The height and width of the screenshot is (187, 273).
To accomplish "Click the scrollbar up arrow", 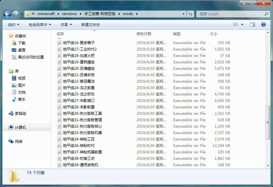I will pos(268,32).
